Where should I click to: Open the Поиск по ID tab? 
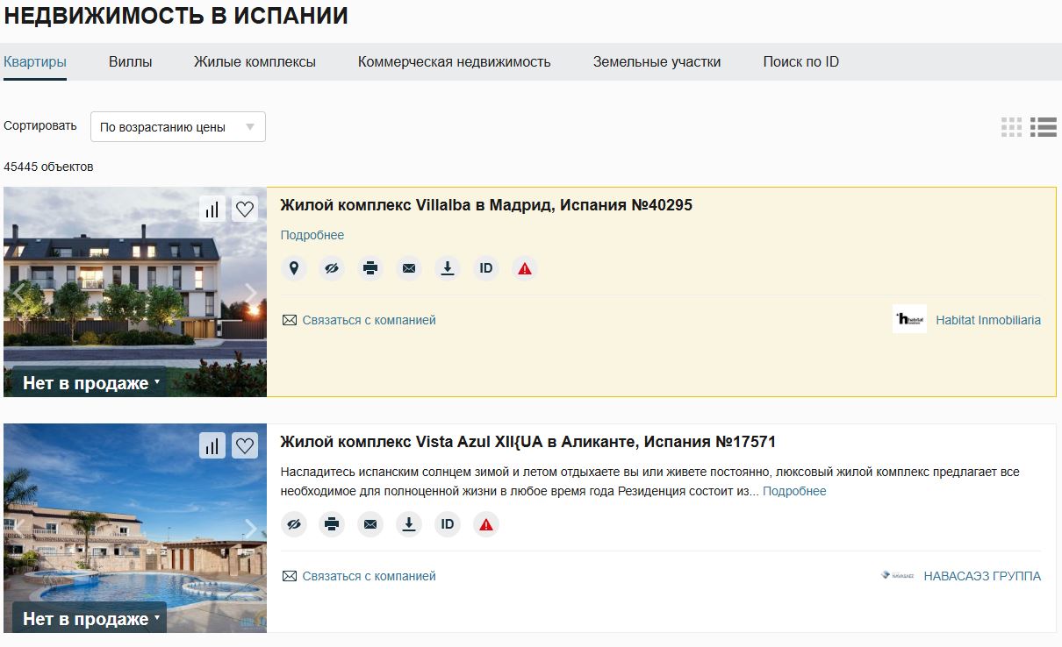point(800,61)
